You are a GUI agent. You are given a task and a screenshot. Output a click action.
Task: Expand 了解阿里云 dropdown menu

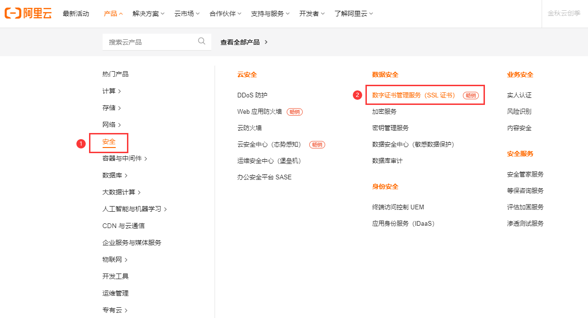354,14
